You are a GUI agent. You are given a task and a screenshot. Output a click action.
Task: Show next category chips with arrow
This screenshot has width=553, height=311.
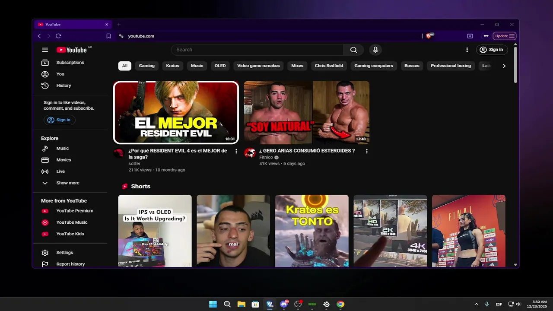pos(504,66)
